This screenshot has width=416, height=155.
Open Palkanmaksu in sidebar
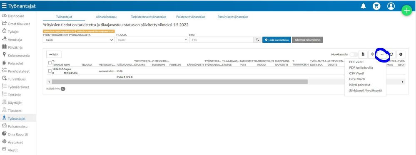[18, 126]
